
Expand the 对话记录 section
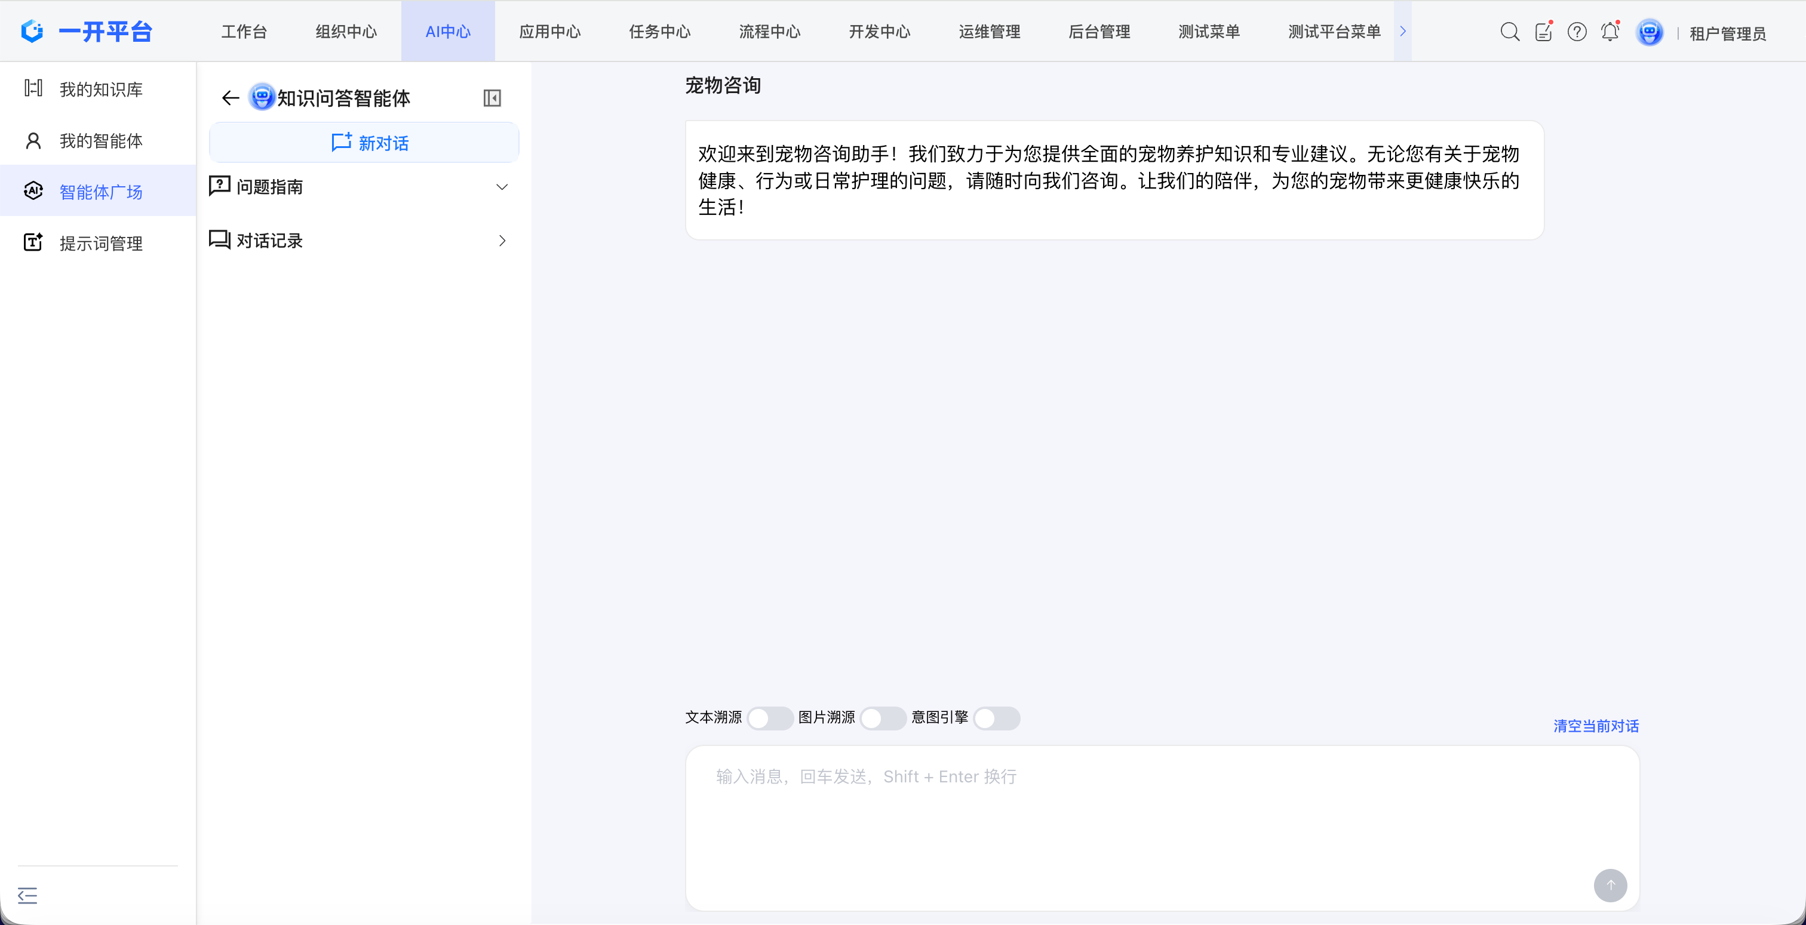[x=502, y=240]
